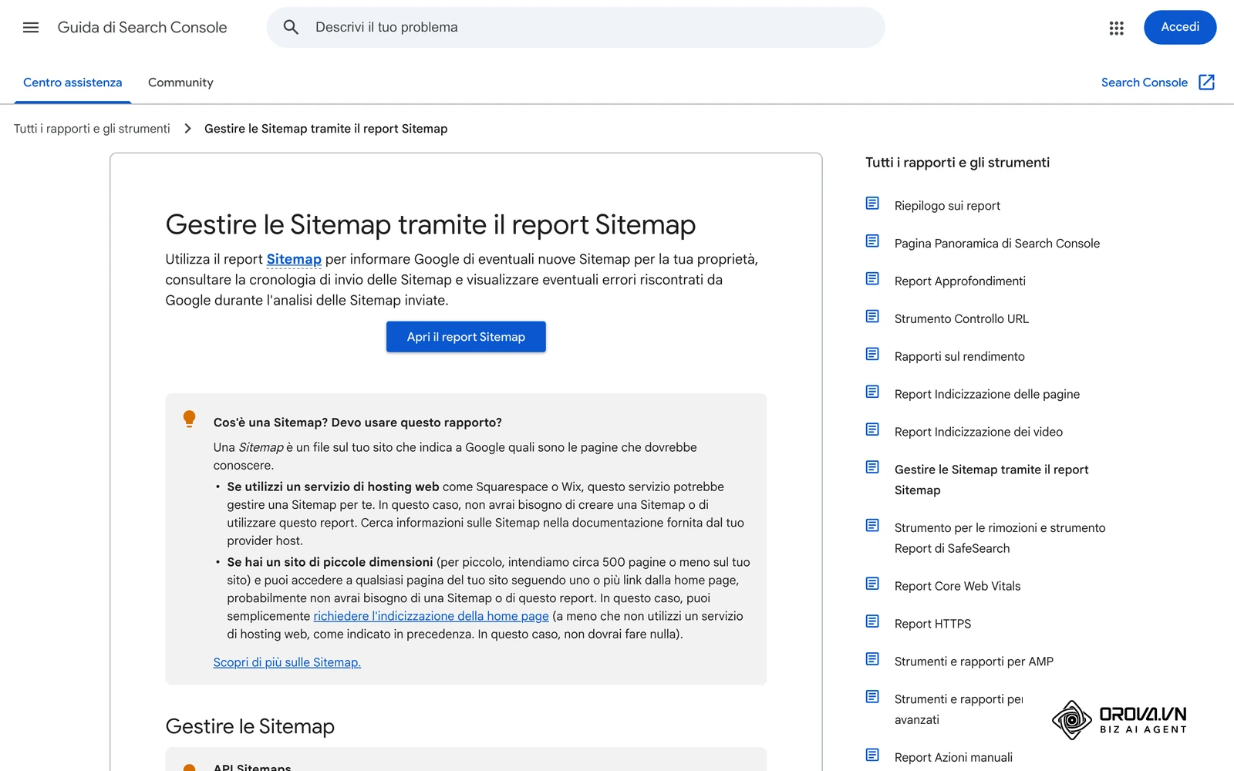Viewport: 1234px width, 771px height.
Task: Open richiedere l'indicizzazione della home page link
Action: (431, 616)
